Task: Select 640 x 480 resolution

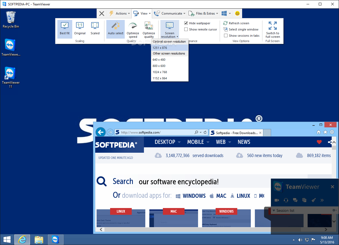Action: [170, 60]
